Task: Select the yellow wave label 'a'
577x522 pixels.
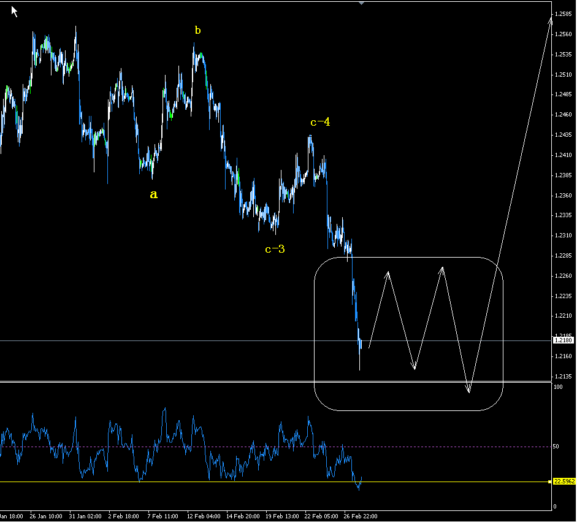Action: [x=153, y=194]
